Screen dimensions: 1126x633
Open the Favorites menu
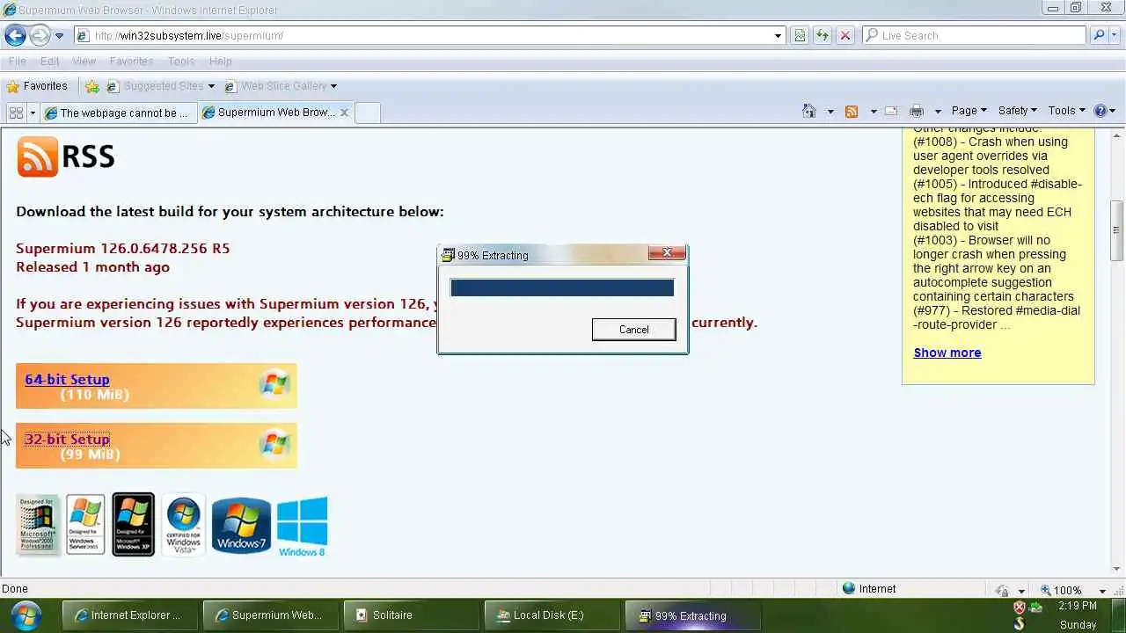coord(131,62)
